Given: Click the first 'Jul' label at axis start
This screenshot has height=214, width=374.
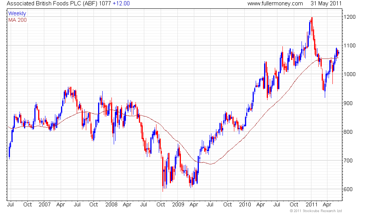Looking at the screenshot, I should [x=11, y=204].
